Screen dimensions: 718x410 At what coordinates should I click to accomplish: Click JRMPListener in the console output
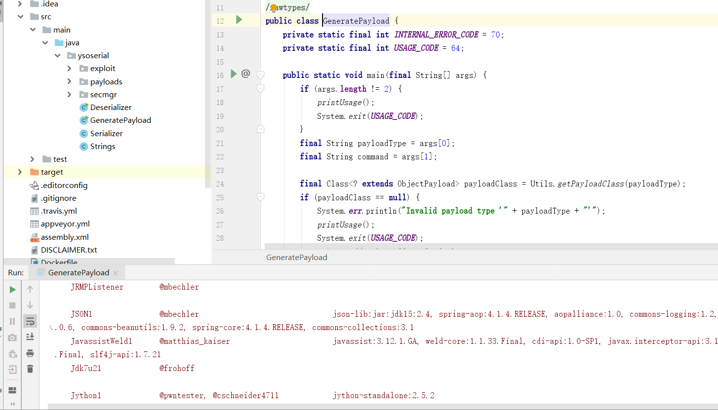pos(97,287)
